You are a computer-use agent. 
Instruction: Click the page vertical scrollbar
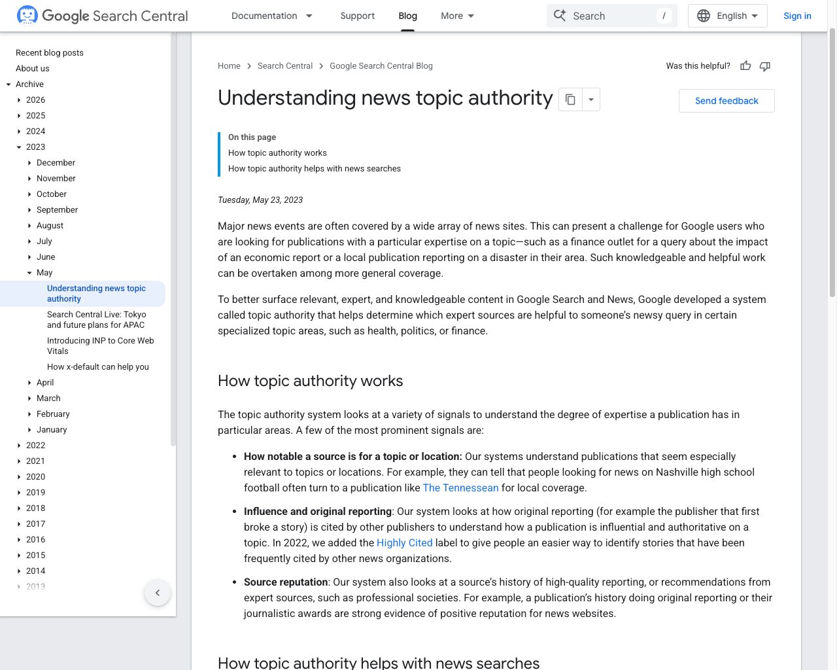click(x=832, y=164)
